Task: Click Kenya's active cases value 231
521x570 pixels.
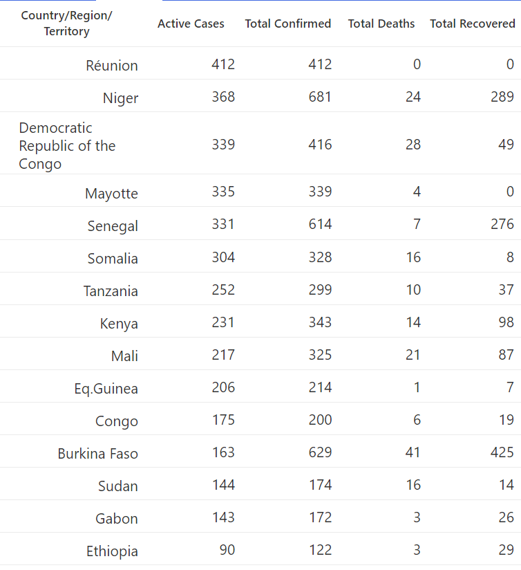Action: (x=223, y=322)
